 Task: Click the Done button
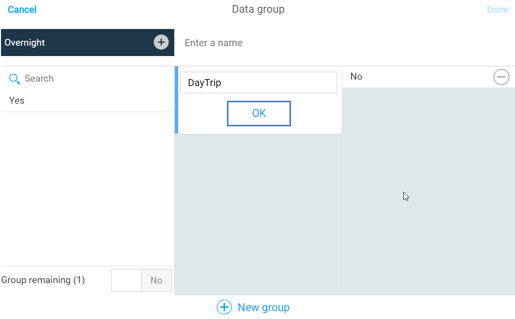click(x=497, y=9)
